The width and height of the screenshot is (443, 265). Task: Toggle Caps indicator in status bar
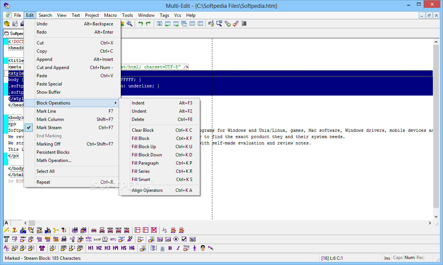tap(398, 258)
